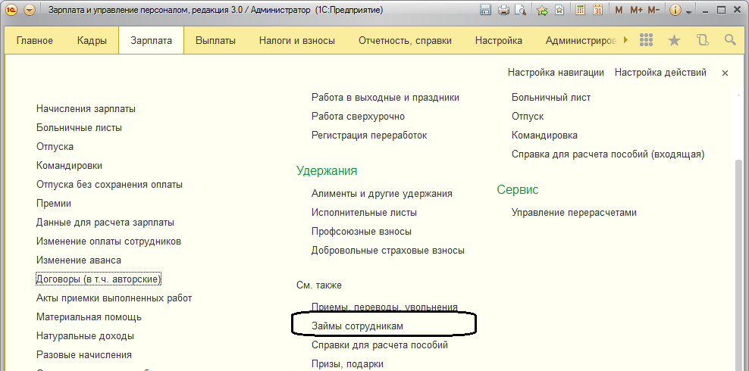Image resolution: width=749 pixels, height=371 pixels.
Task: Click the search magnifier icon
Action: click(730, 40)
